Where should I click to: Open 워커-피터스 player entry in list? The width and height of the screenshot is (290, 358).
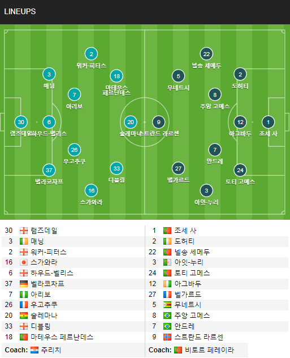pos(49,252)
